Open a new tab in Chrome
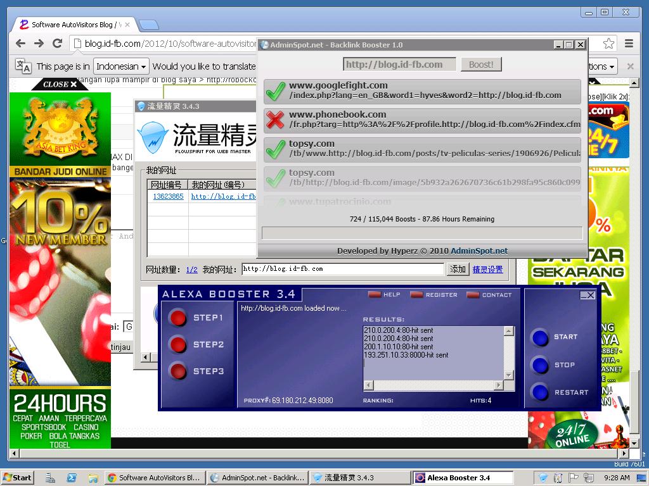 (x=149, y=25)
